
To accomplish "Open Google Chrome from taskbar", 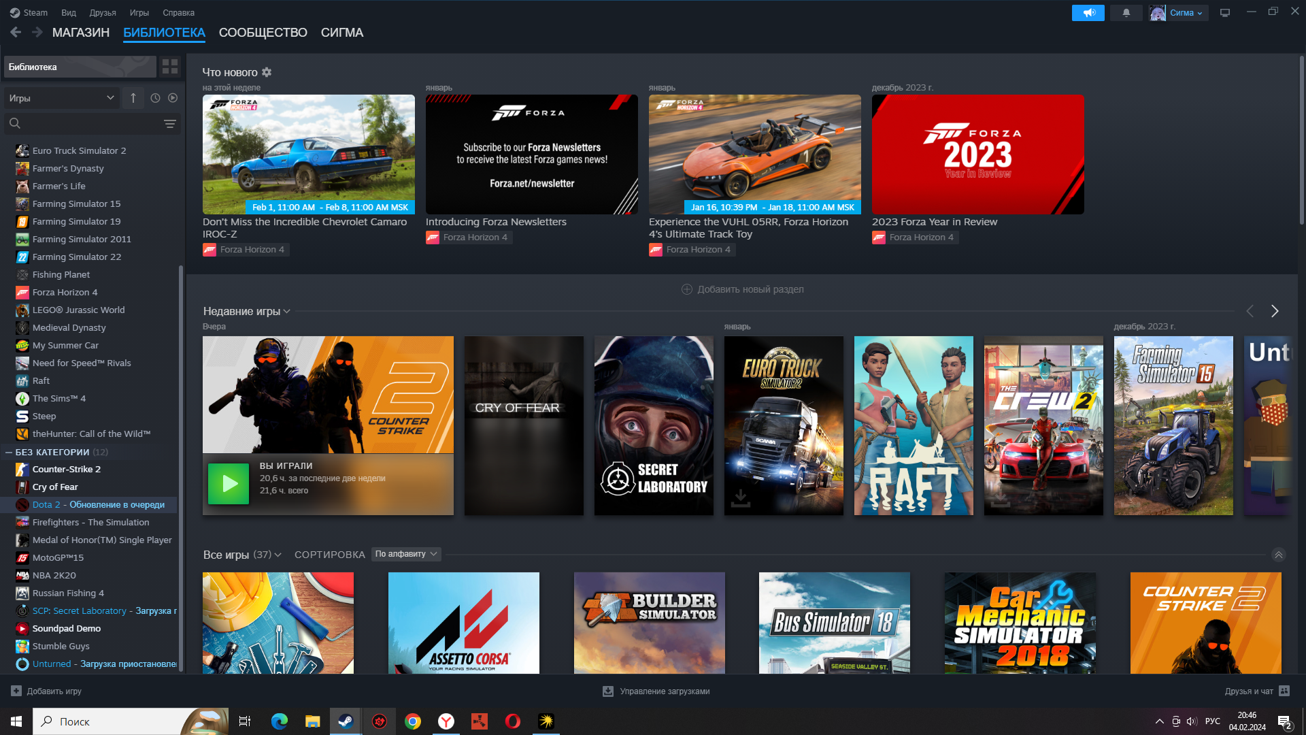I will click(x=412, y=721).
